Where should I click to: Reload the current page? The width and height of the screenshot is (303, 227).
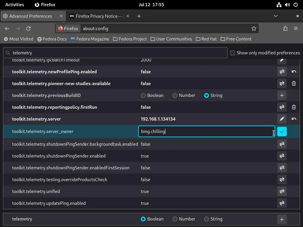(28, 29)
